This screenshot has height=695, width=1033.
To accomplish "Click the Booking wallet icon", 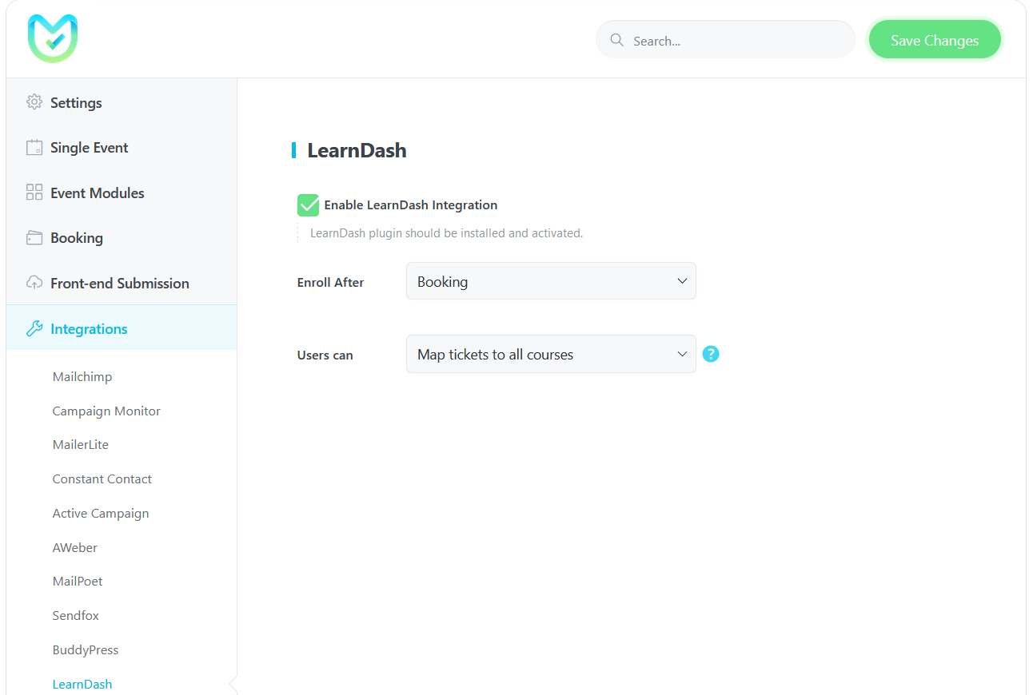I will tap(34, 238).
